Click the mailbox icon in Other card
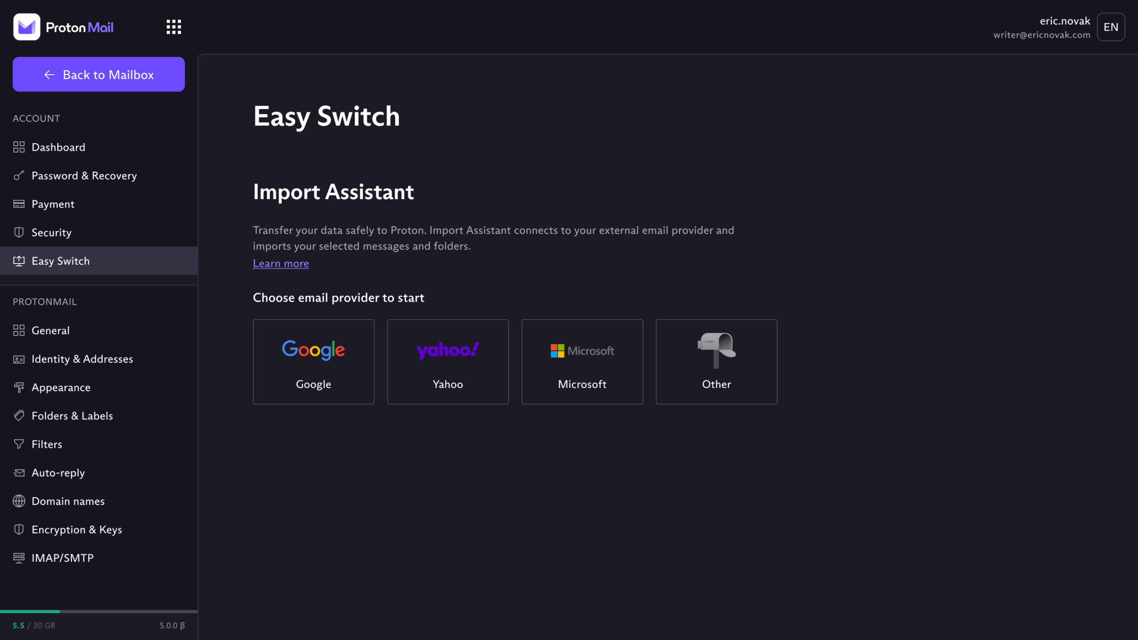This screenshot has height=640, width=1138. point(716,350)
